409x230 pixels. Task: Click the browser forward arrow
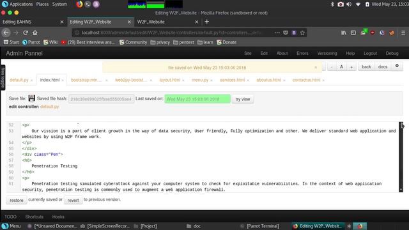click(15, 33)
